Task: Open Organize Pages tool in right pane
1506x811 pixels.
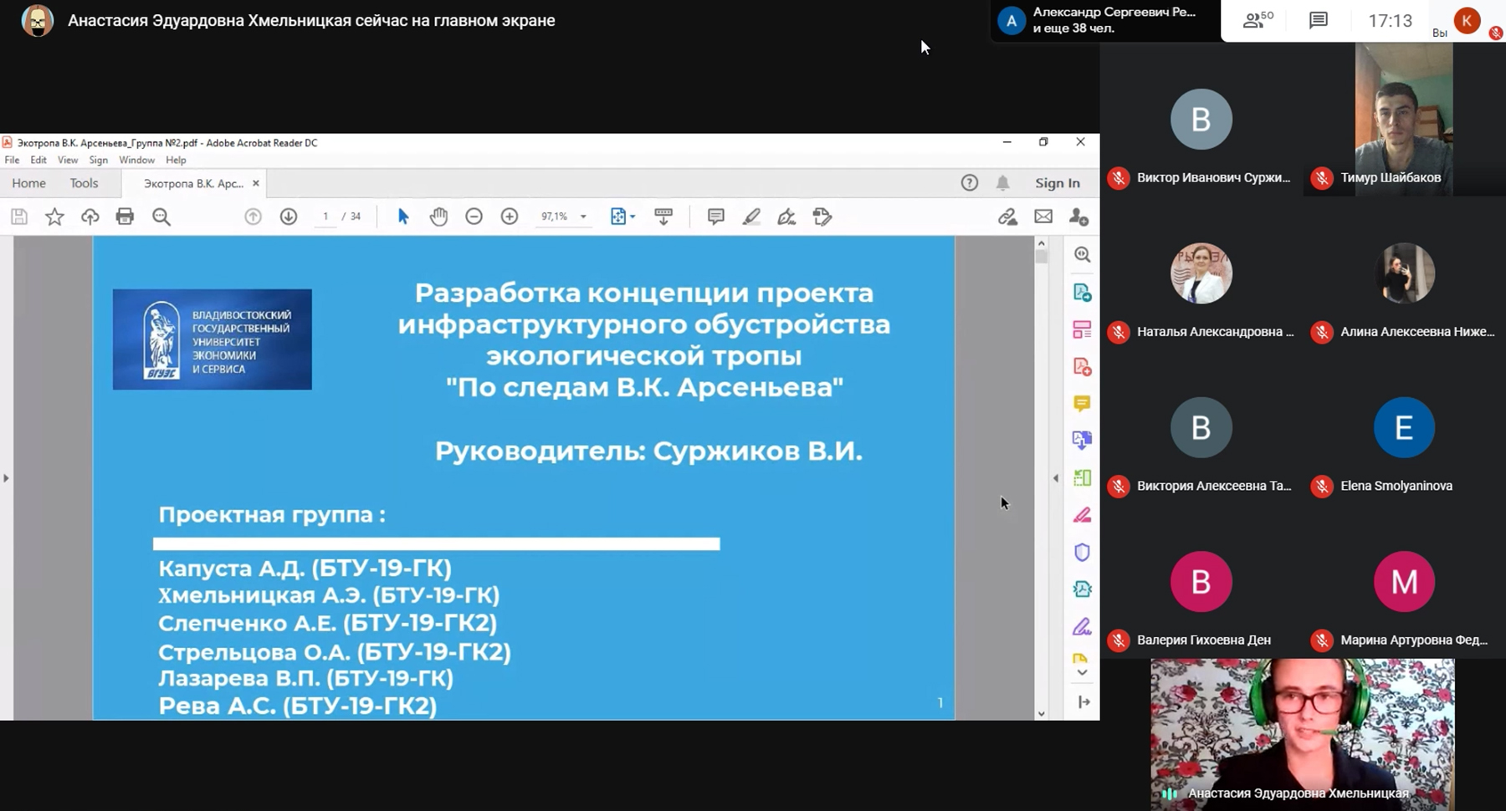Action: point(1083,477)
